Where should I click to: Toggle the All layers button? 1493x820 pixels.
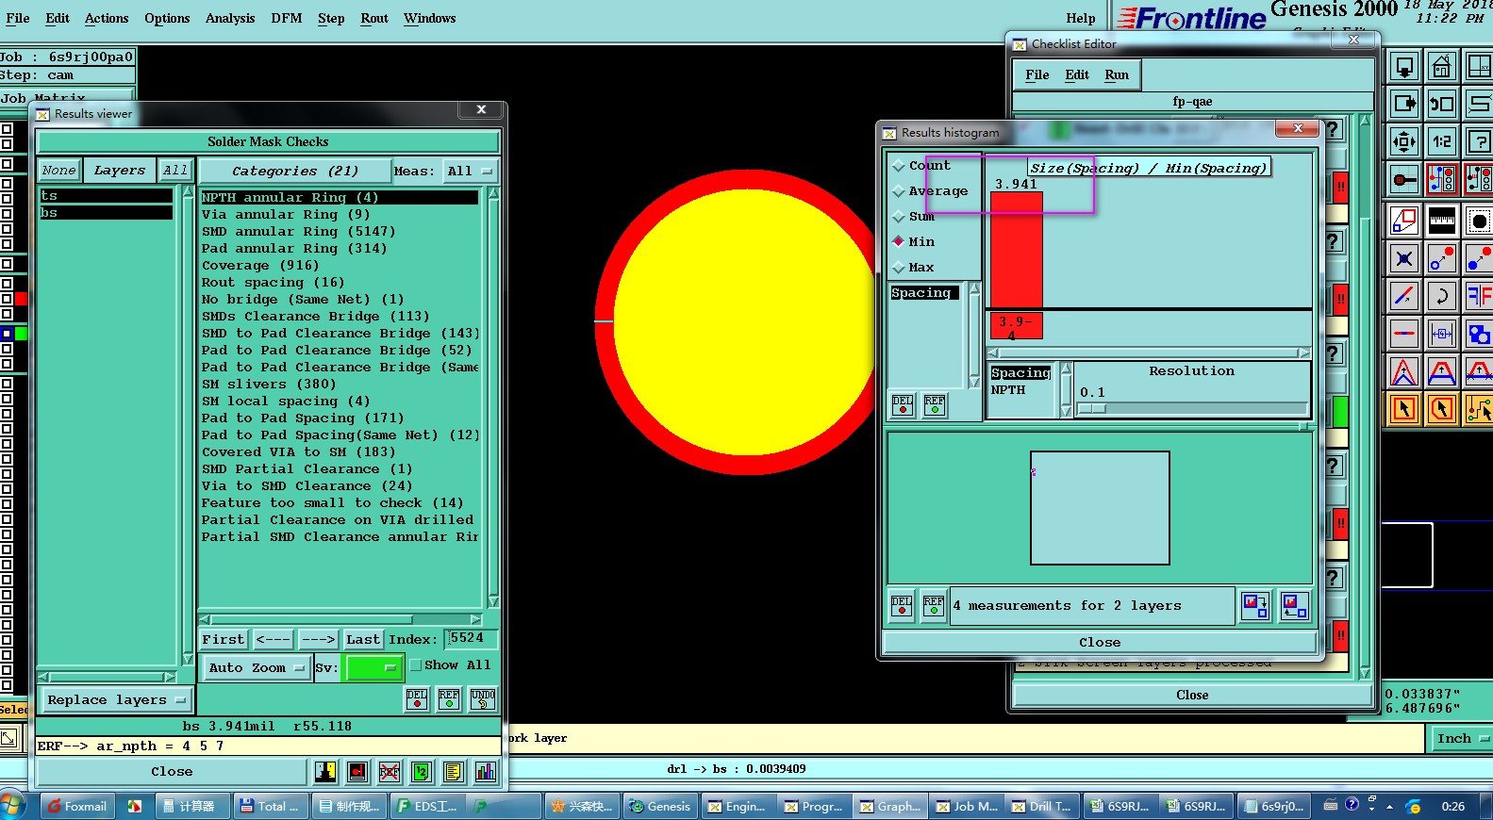(175, 171)
